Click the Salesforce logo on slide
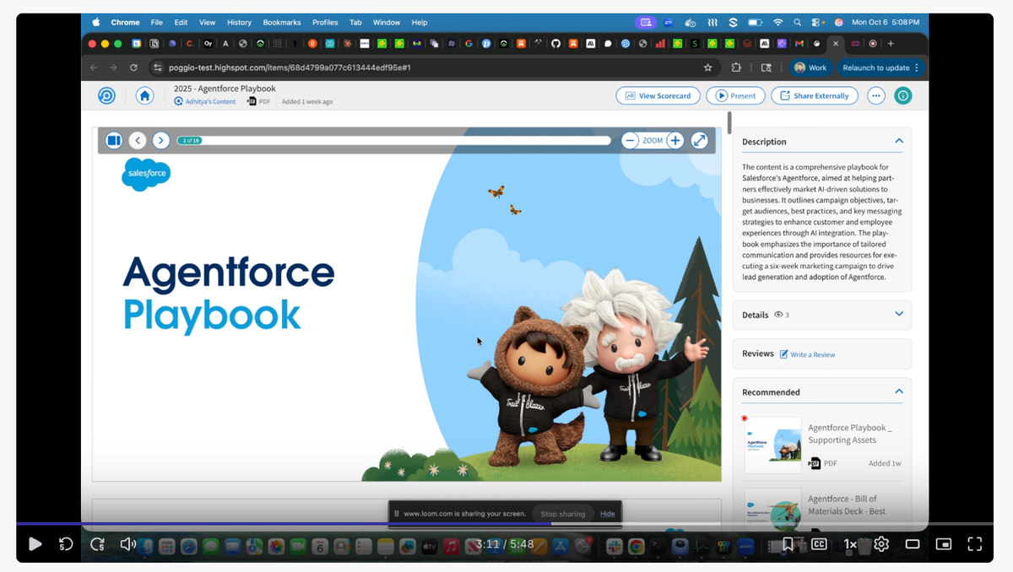The height and width of the screenshot is (572, 1013). click(x=146, y=174)
